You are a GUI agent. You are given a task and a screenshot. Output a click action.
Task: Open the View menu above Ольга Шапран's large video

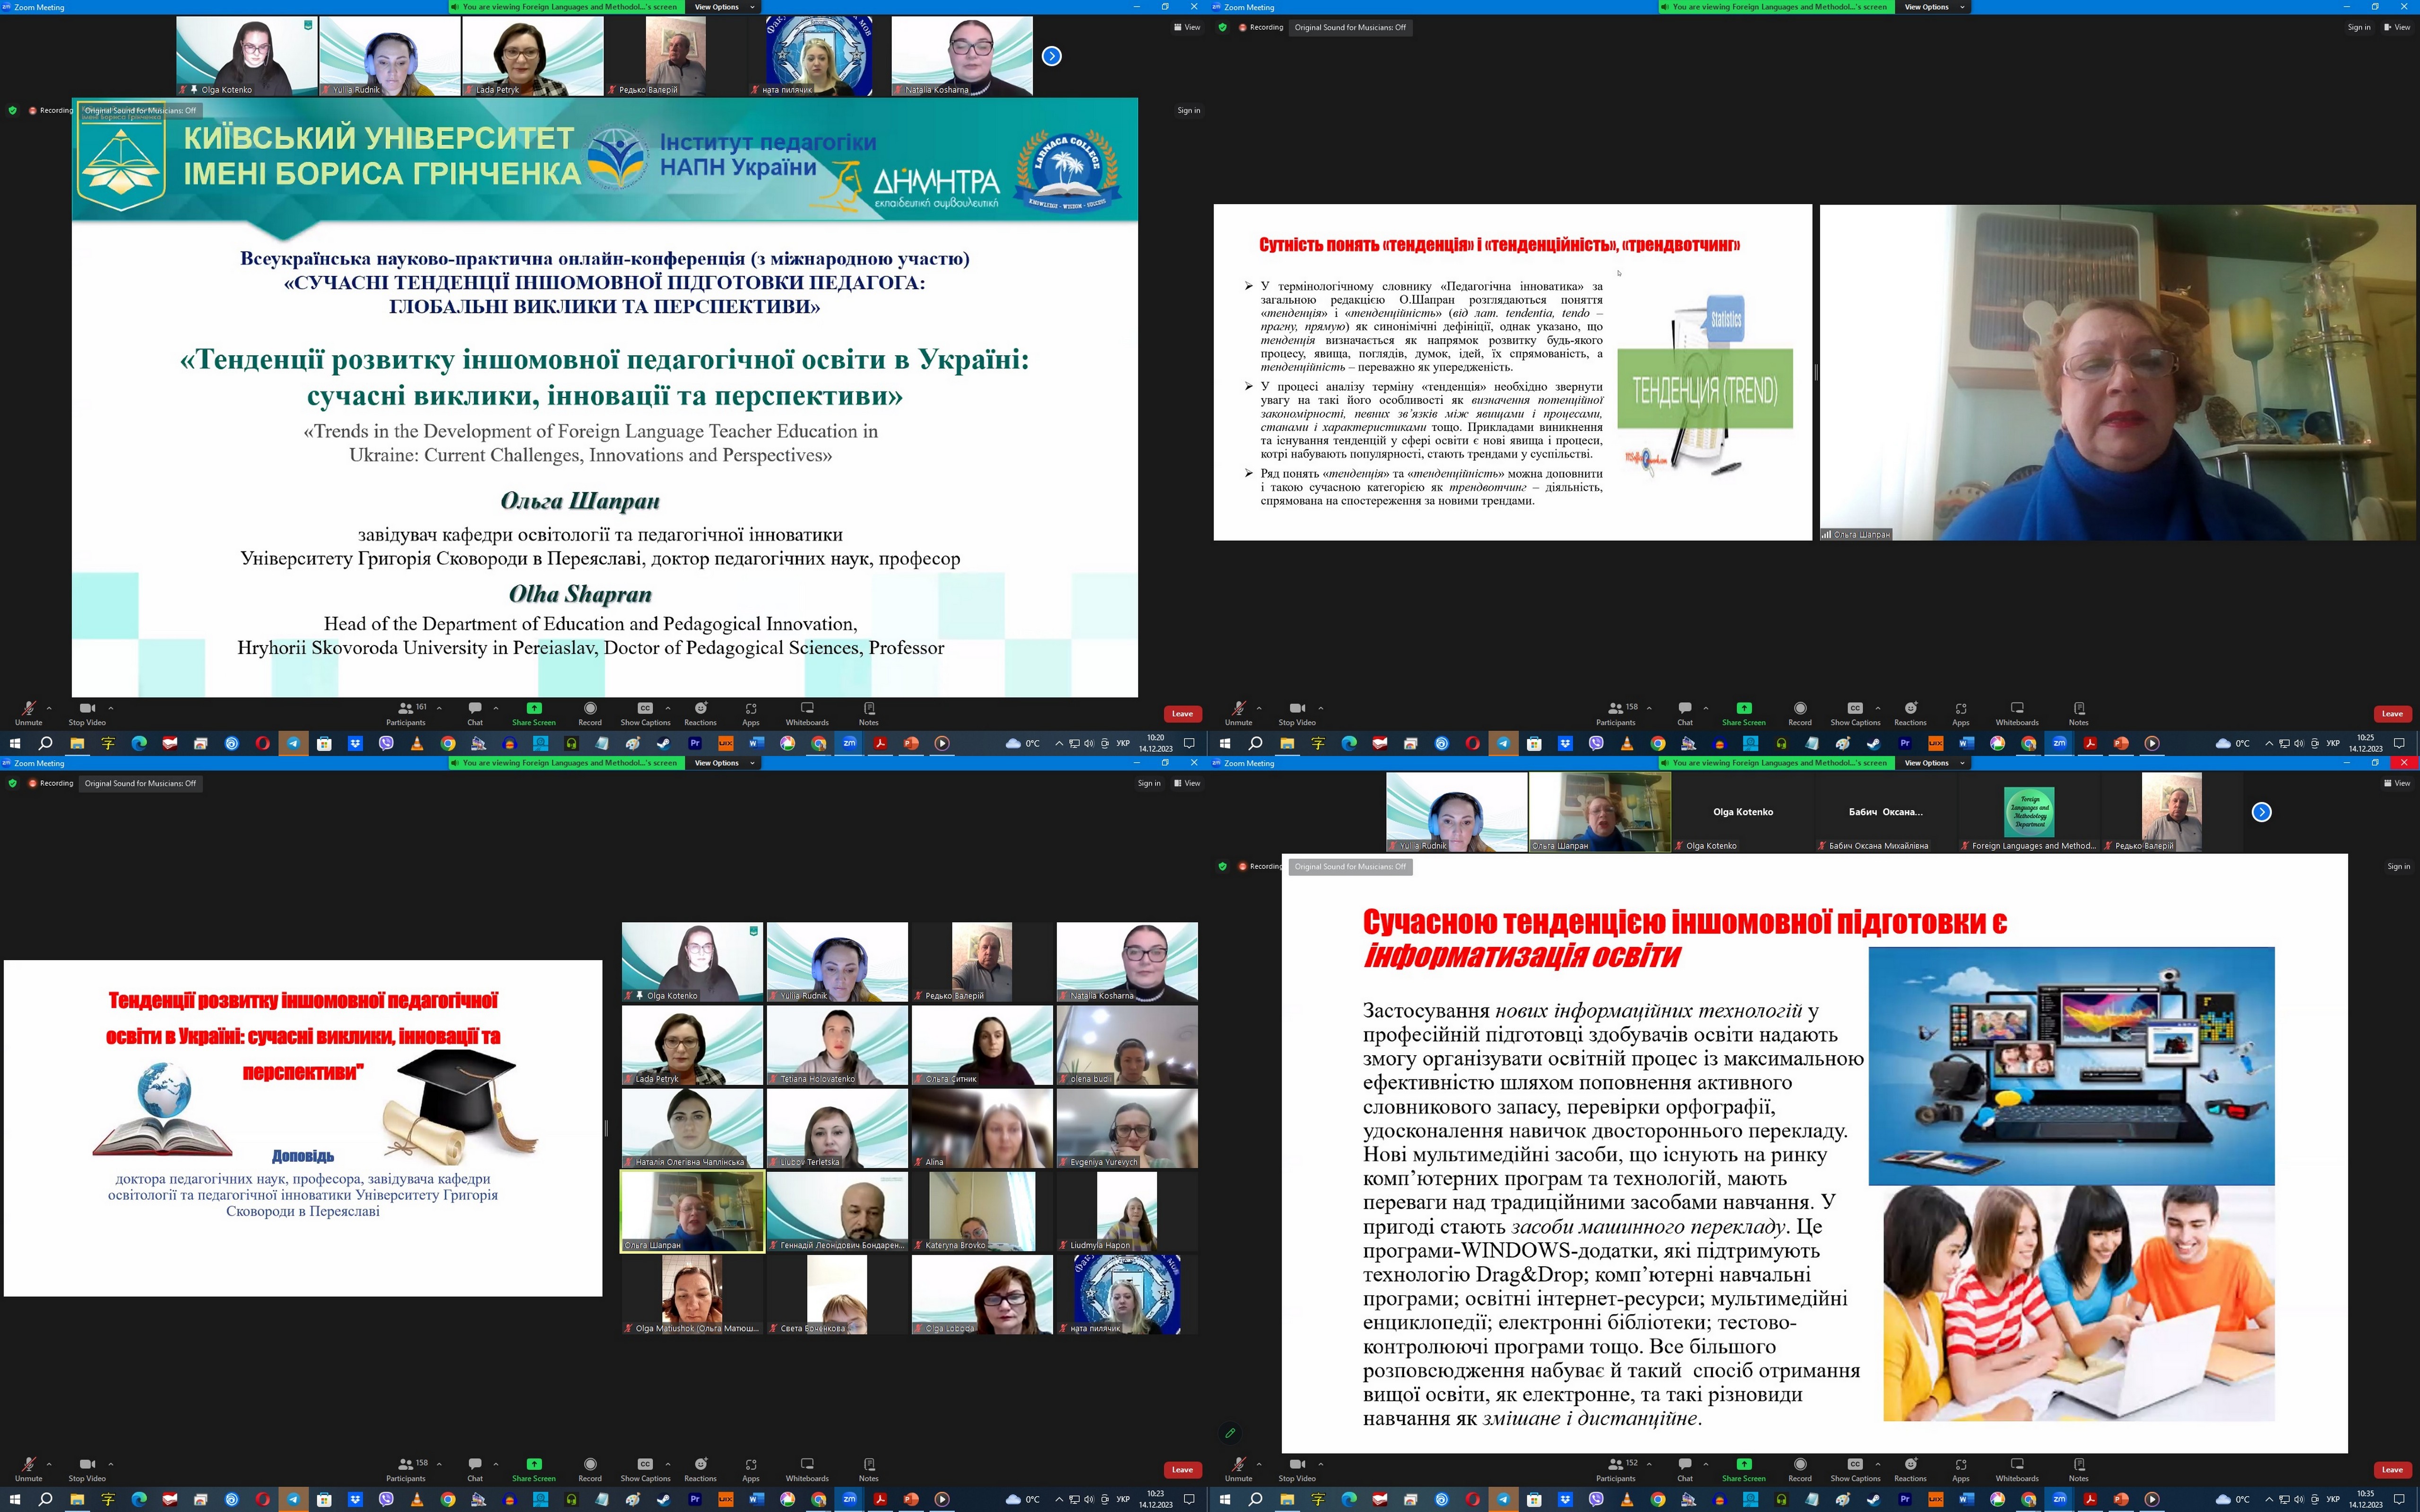coord(2396,27)
